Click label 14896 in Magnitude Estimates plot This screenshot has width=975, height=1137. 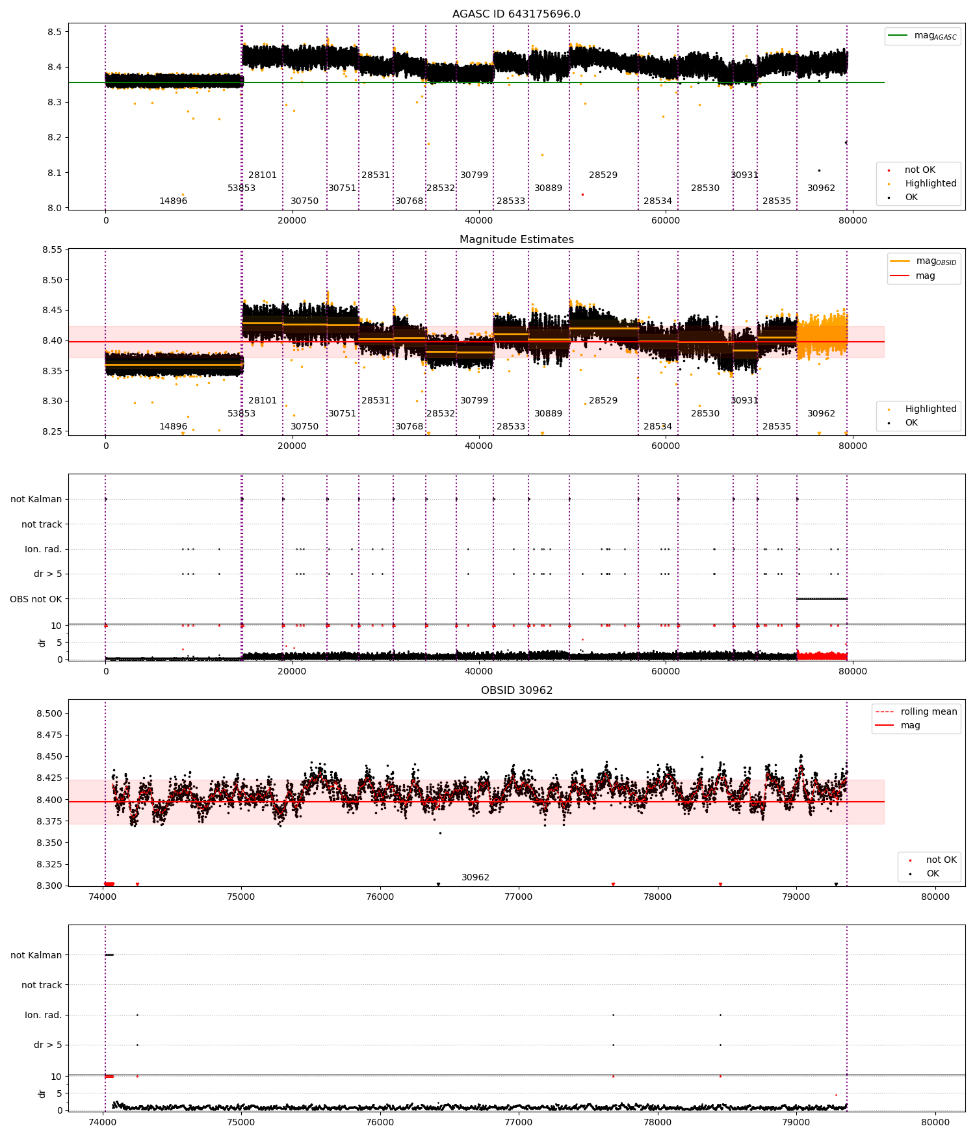point(173,427)
